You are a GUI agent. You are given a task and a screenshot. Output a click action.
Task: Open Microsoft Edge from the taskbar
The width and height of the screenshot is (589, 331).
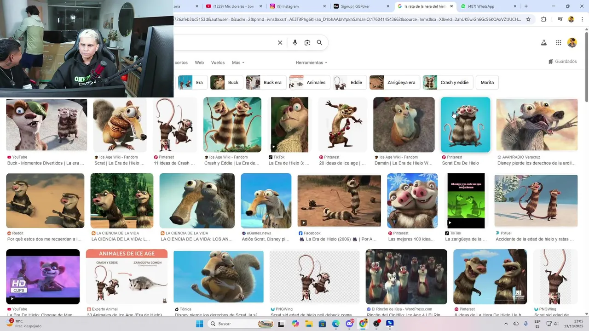pyautogui.click(x=336, y=324)
